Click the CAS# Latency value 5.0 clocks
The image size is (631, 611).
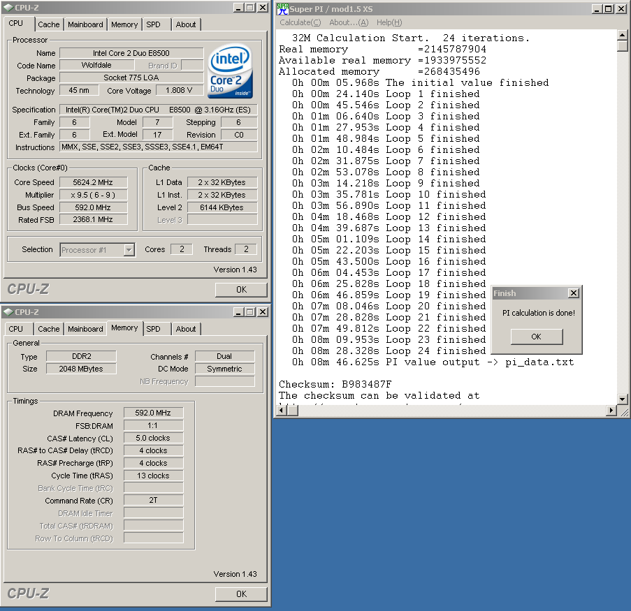click(x=153, y=438)
